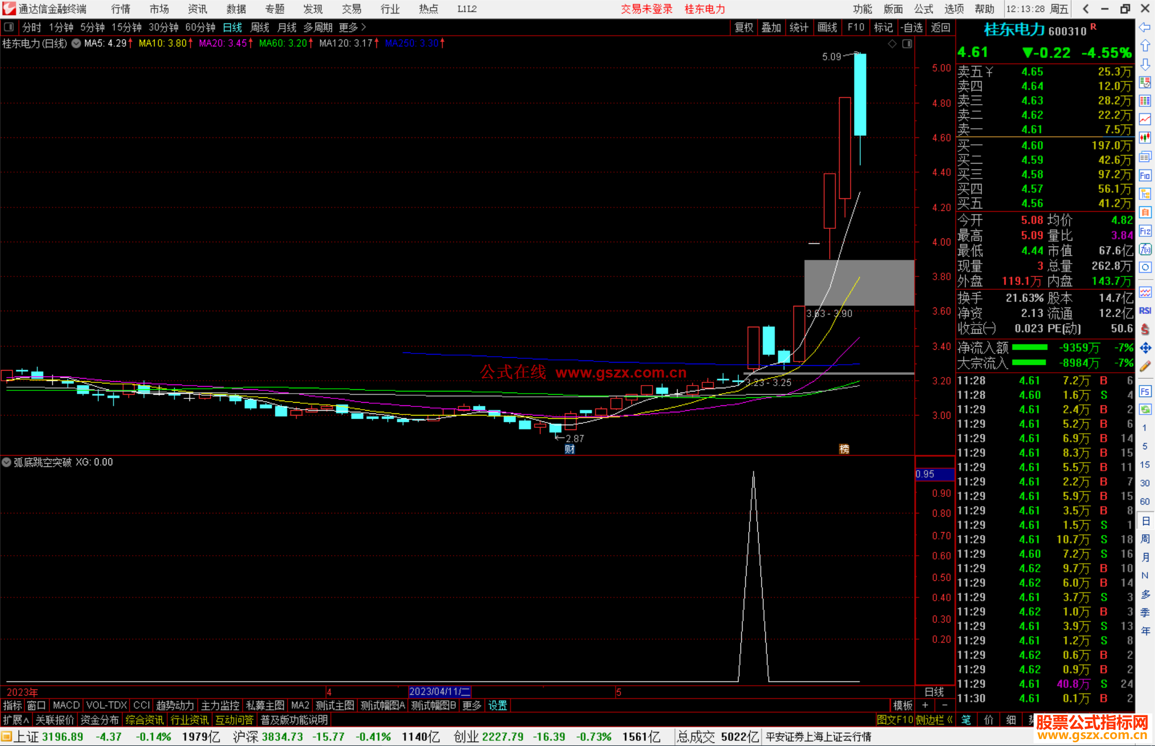Open the 行情 menu
This screenshot has height=746, width=1155.
121,9
